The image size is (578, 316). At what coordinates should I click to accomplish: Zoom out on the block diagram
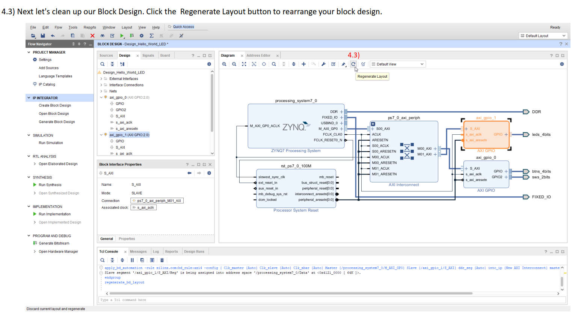tap(234, 64)
